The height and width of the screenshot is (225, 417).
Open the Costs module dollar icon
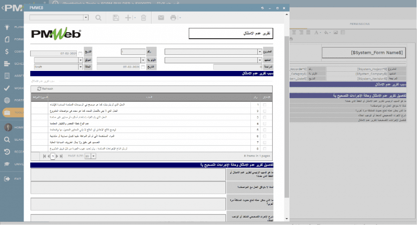pos(7,51)
